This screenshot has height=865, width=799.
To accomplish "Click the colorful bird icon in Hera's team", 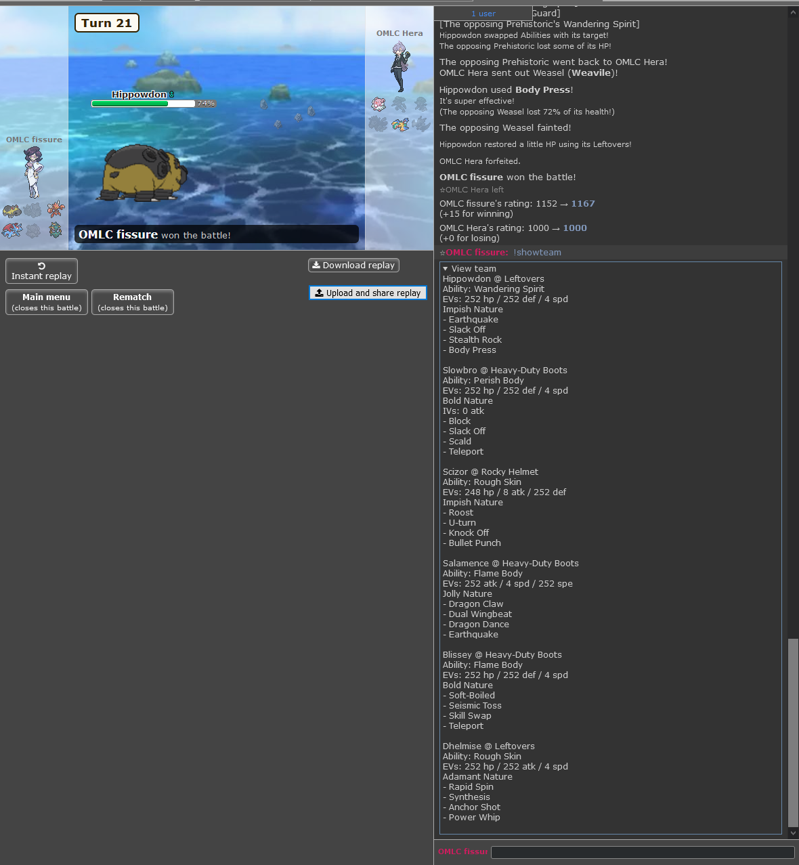I will pos(400,124).
